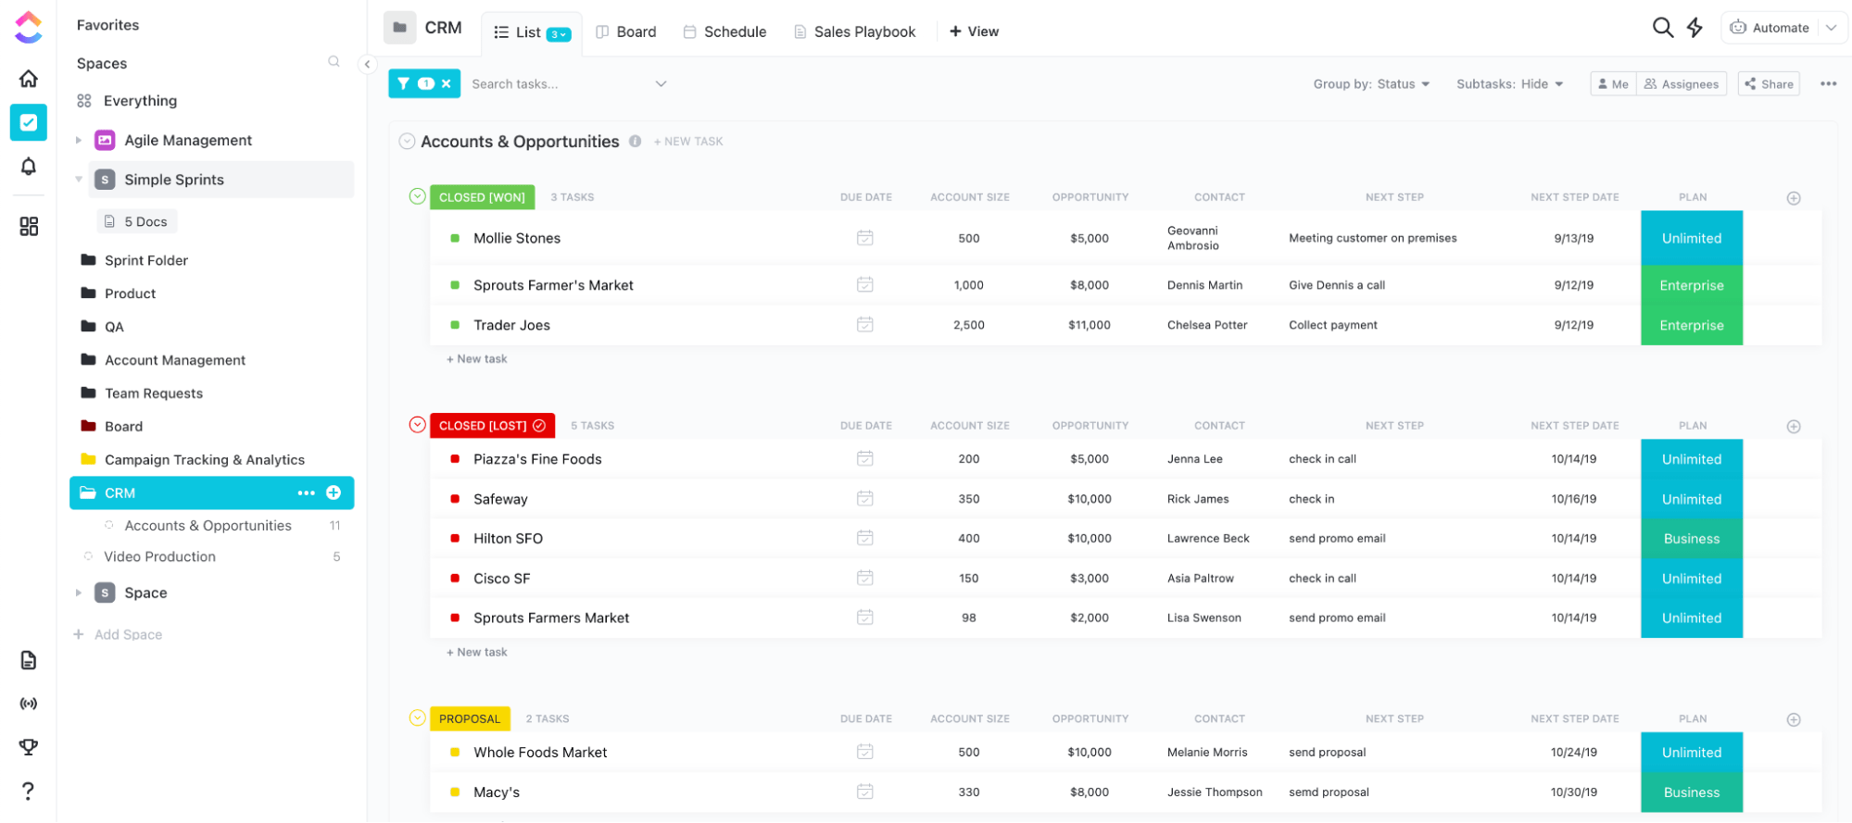Click the Goals trophy icon
Viewport: 1852px width, 823px height.
29,747
